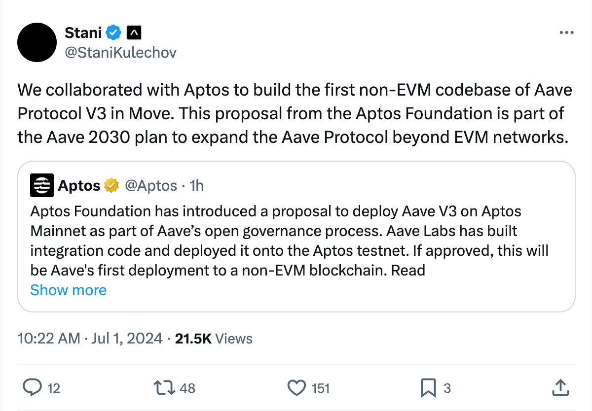Click the square affiliation badge beside Stani
This screenshot has height=411, width=592.
point(134,33)
